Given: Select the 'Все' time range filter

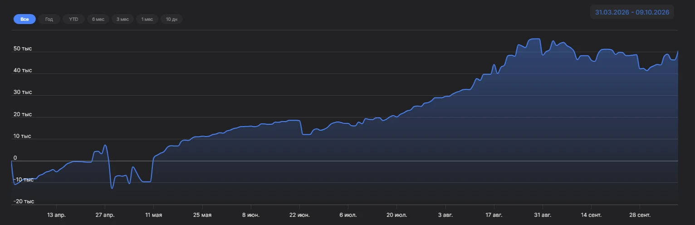Looking at the screenshot, I should (x=24, y=19).
